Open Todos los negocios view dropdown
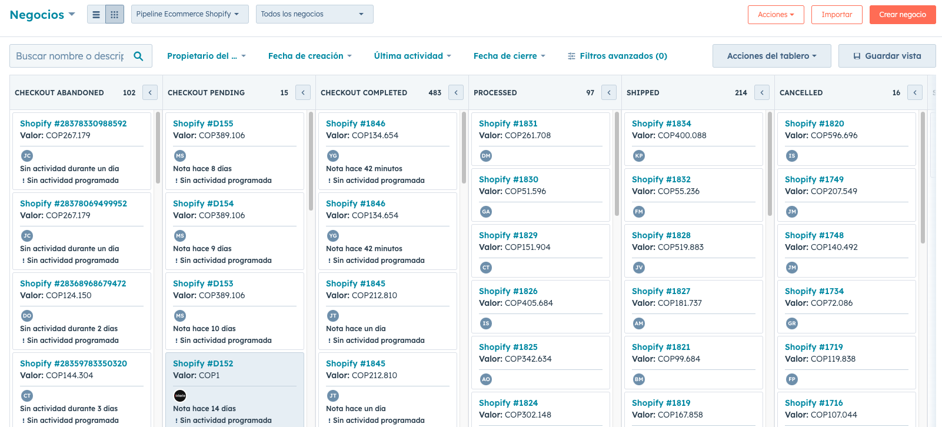Screen dimensions: 942x427 [314, 14]
